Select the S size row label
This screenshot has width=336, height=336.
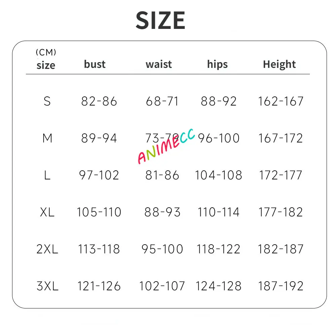[47, 101]
